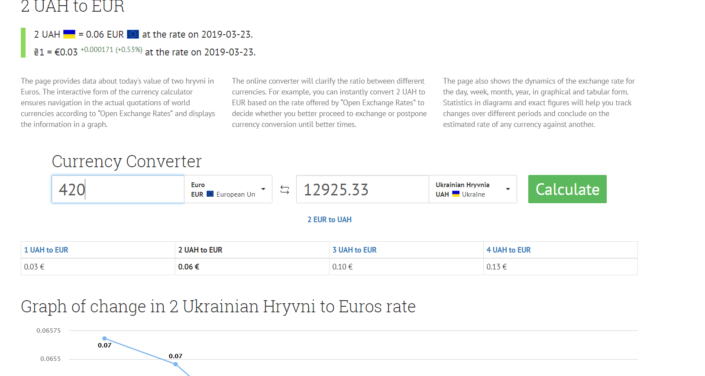Image resolution: width=705 pixels, height=376 pixels.
Task: Click the 0.0655 axis label on the graph
Action: 51,359
